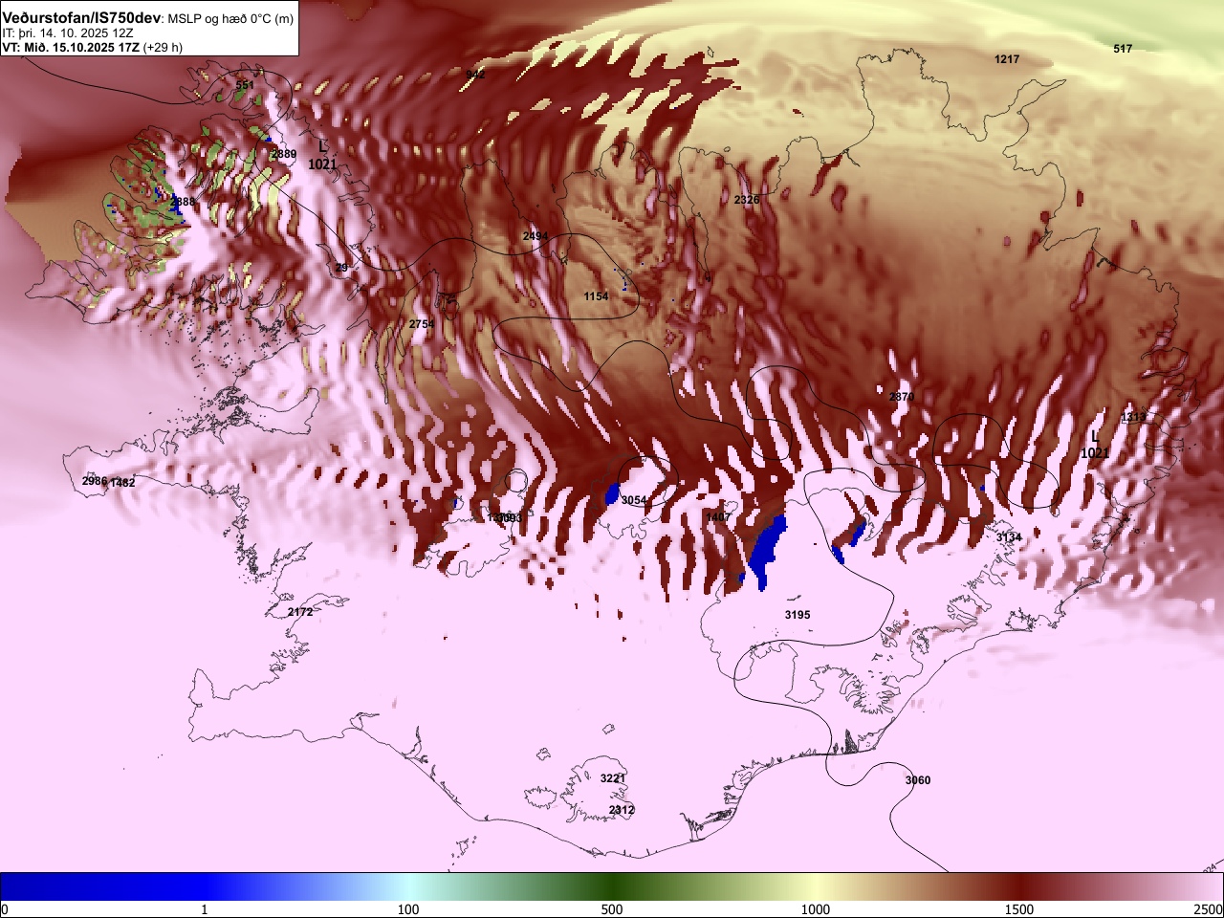Click the 3054 height value
Viewport: 1224px width, 918px height.
(x=634, y=500)
